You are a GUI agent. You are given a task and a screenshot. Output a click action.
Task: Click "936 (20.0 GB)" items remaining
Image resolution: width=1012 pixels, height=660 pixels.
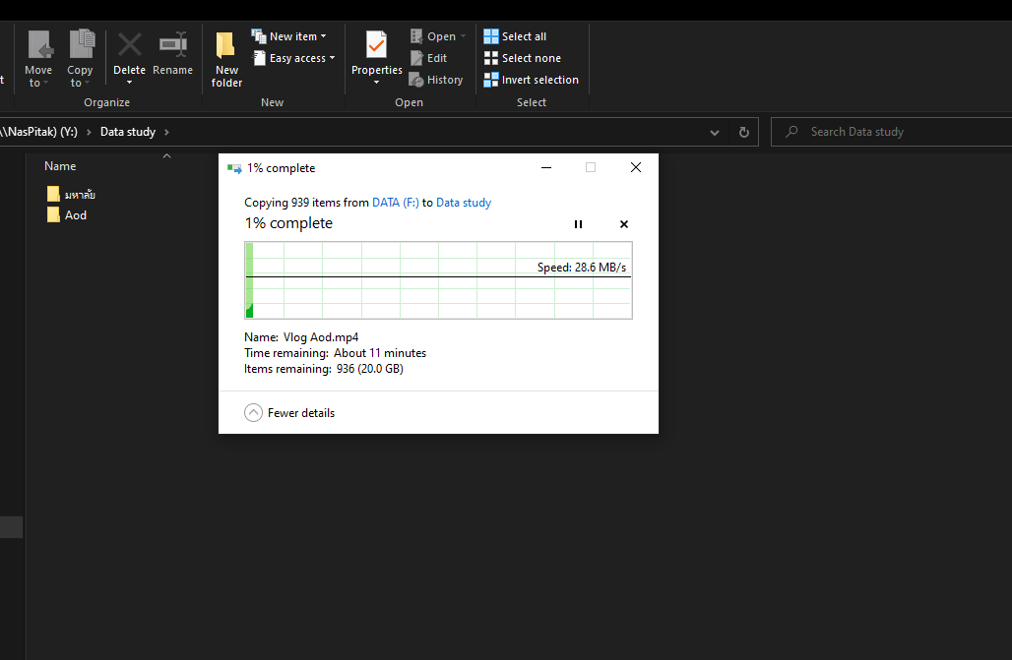pos(370,369)
